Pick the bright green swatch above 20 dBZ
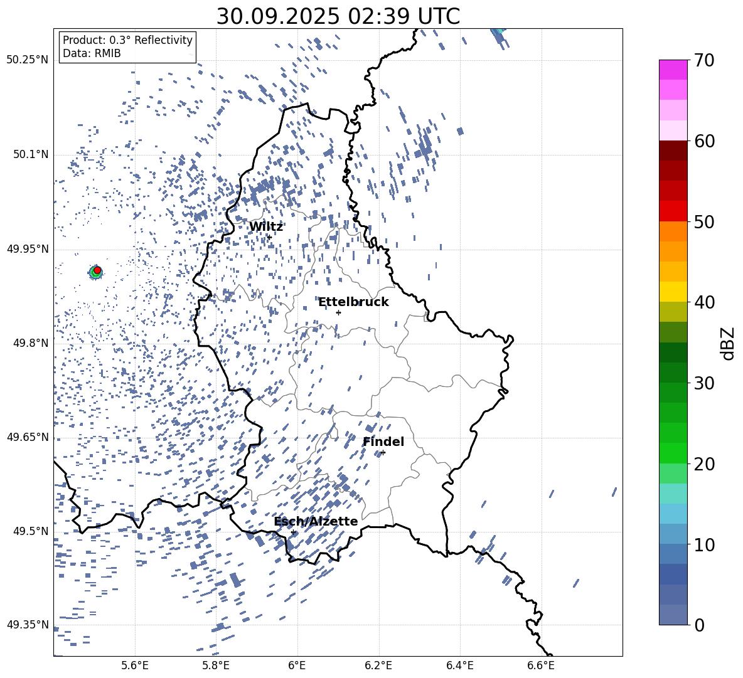This screenshot has height=678, width=743. tap(673, 453)
